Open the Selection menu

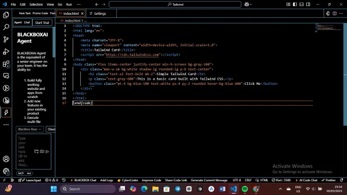coord(36,5)
